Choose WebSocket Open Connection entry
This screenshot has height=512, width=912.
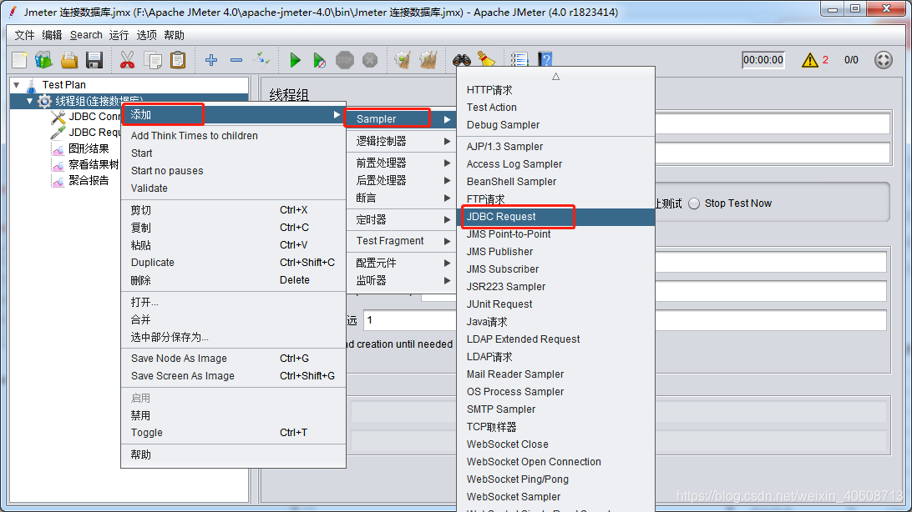(556, 462)
